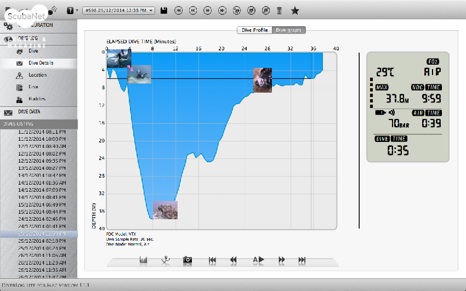This screenshot has height=291, width=466.
Task: Select the Dive graph tab
Action: pyautogui.click(x=288, y=30)
